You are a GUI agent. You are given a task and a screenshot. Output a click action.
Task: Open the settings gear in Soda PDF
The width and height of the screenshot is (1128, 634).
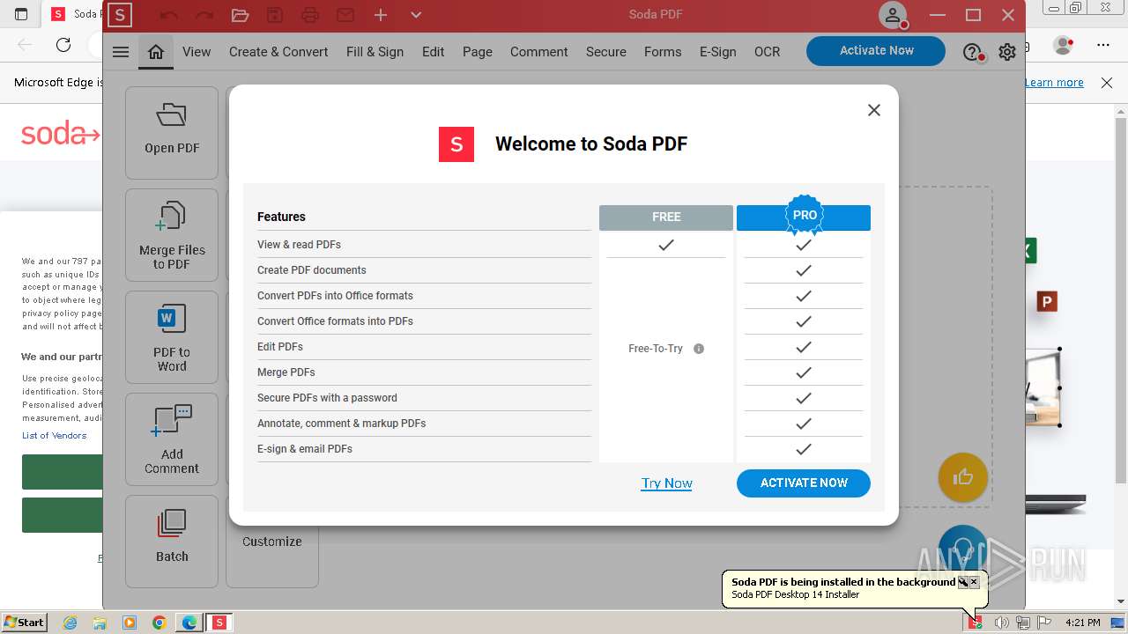(x=1007, y=52)
